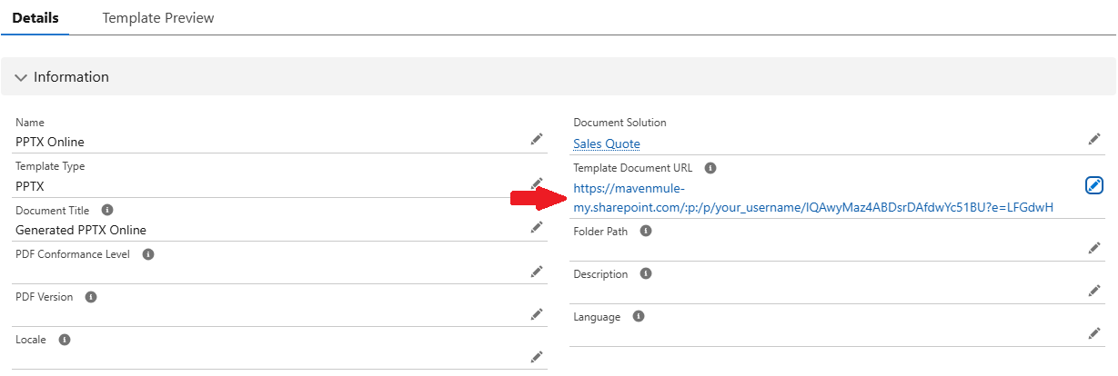The height and width of the screenshot is (376, 1118).
Task: Edit Document Solution via pencil icon
Action: 1094,139
